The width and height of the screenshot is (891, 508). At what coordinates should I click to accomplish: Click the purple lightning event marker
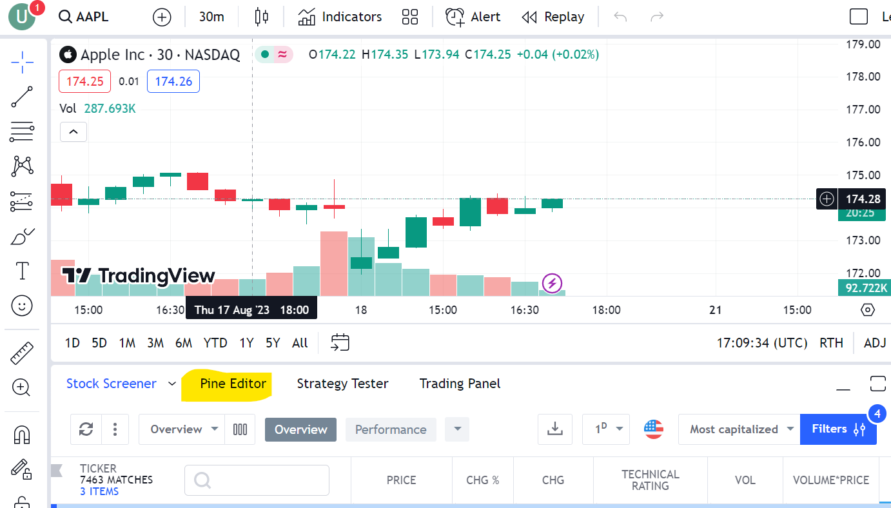click(552, 282)
